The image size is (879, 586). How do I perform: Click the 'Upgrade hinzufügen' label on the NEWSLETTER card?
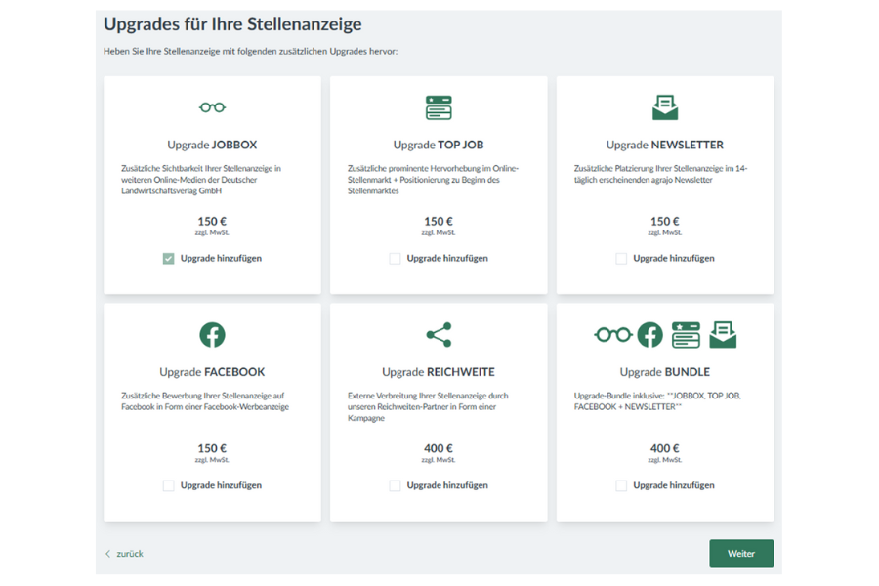click(x=674, y=259)
